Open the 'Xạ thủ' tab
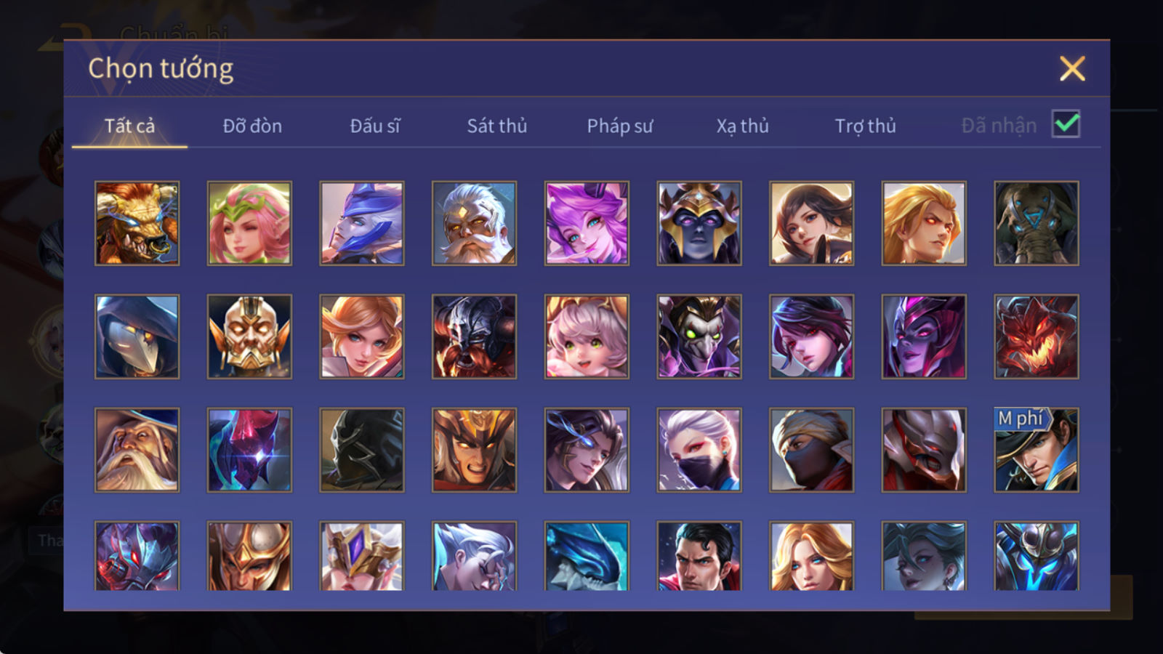The width and height of the screenshot is (1163, 654). (742, 126)
